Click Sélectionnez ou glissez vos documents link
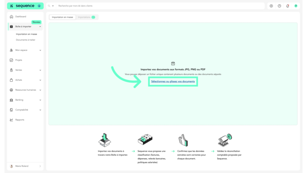This screenshot has width=307, height=173. point(173,81)
